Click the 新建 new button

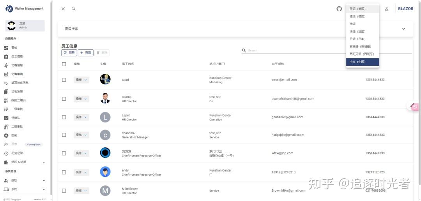(86, 53)
